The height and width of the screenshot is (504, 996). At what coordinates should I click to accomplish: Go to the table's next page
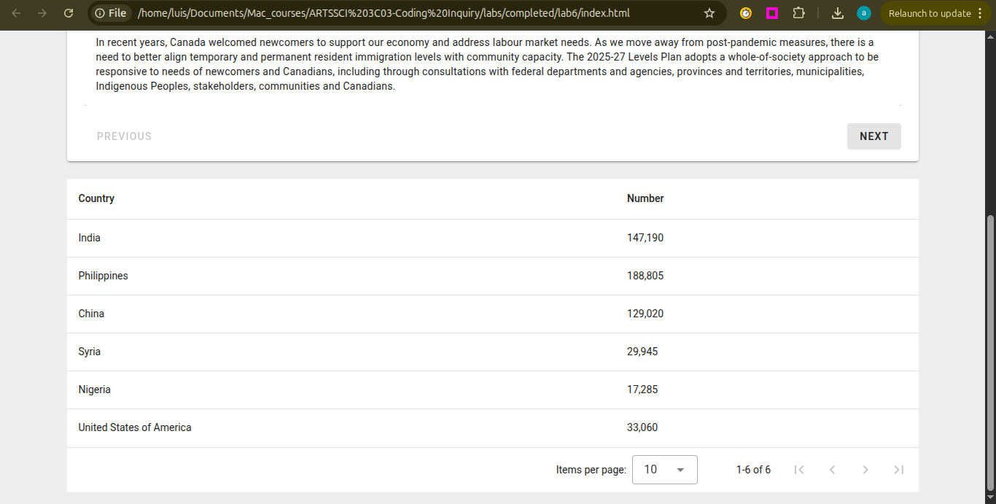coord(865,470)
